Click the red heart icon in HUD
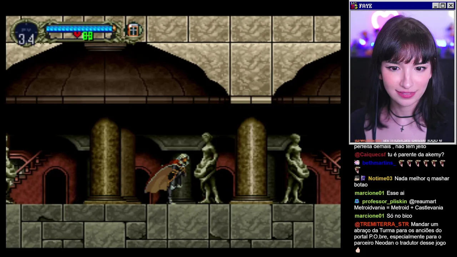The image size is (457, 257). [77, 35]
